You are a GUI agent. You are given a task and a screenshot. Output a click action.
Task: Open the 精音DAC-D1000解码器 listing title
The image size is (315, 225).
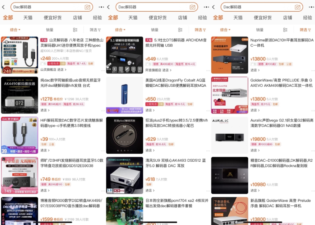point(281,163)
